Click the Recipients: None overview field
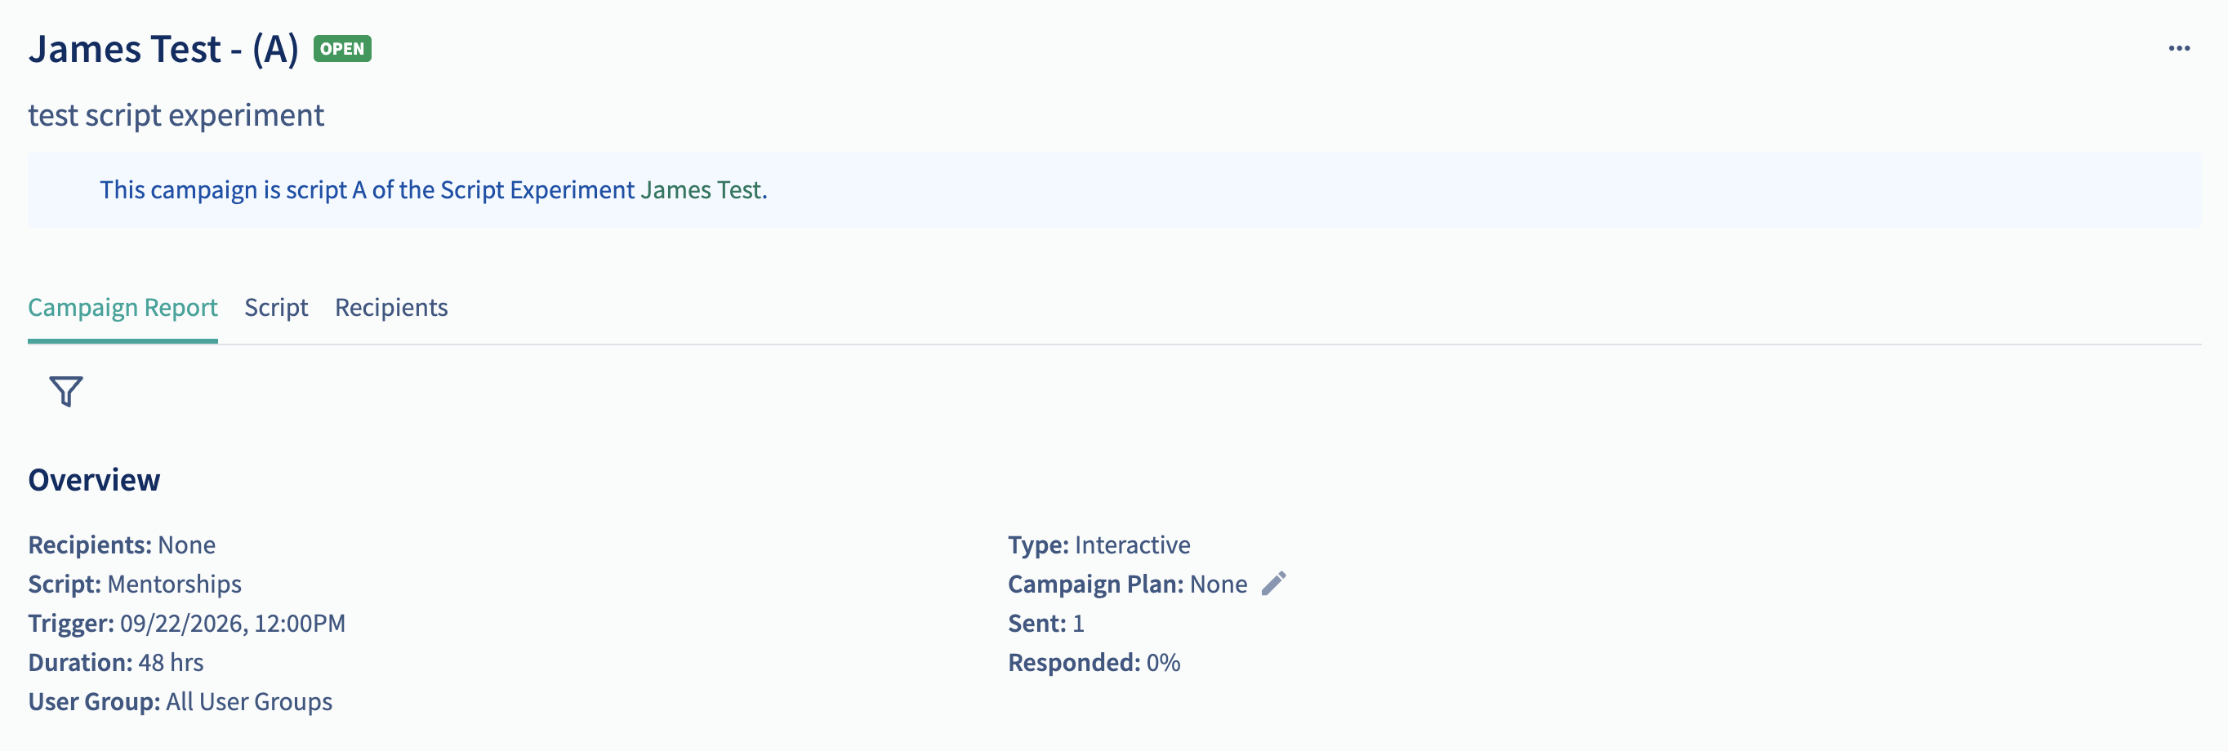The image size is (2228, 751). (x=122, y=544)
